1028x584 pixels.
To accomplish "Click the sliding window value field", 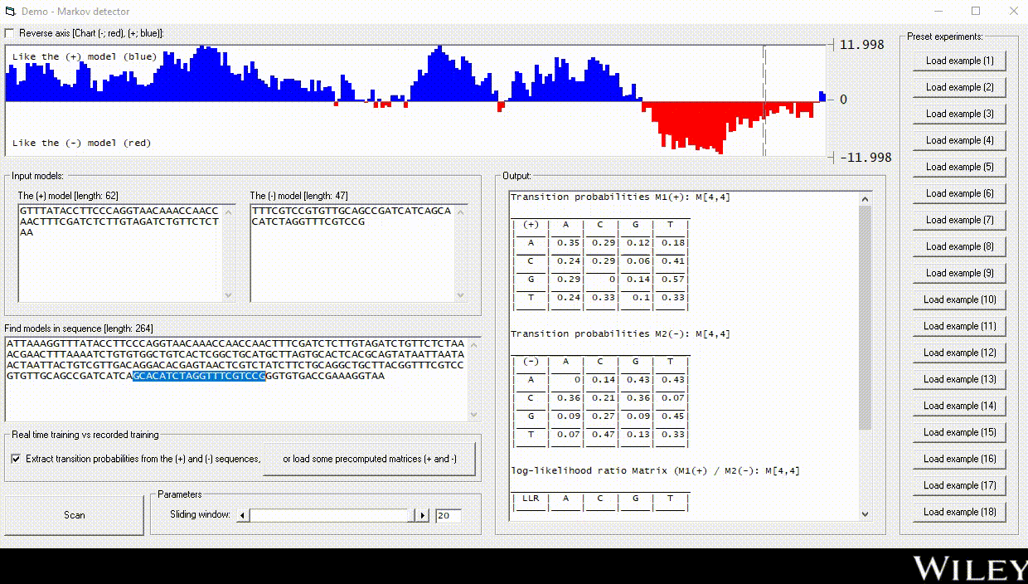I will click(x=448, y=515).
